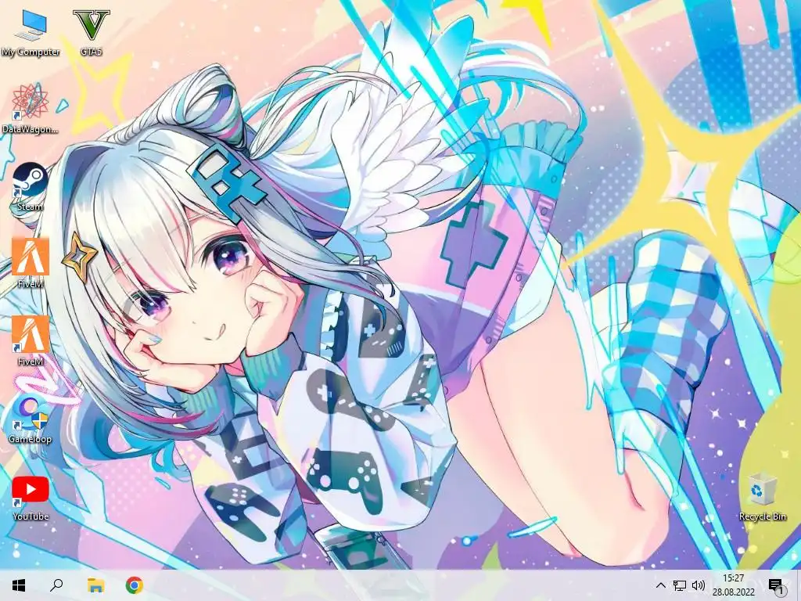Select the Steam shortcut on desktop
The image size is (801, 601).
coord(31,186)
